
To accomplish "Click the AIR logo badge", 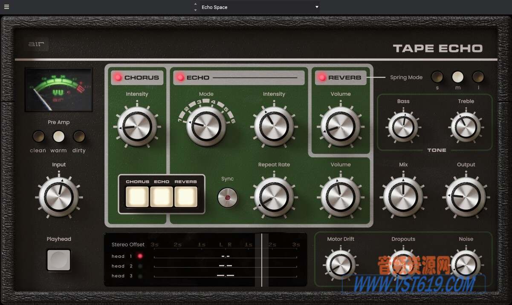I will coord(37,44).
